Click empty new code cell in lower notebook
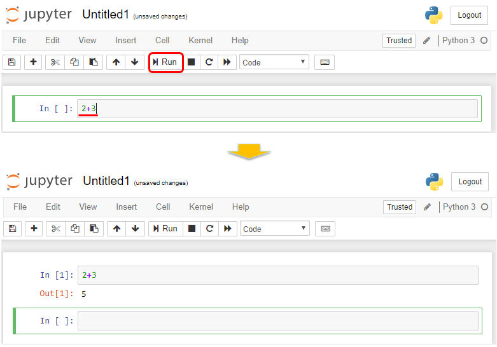This screenshot has width=497, height=347. (x=278, y=321)
